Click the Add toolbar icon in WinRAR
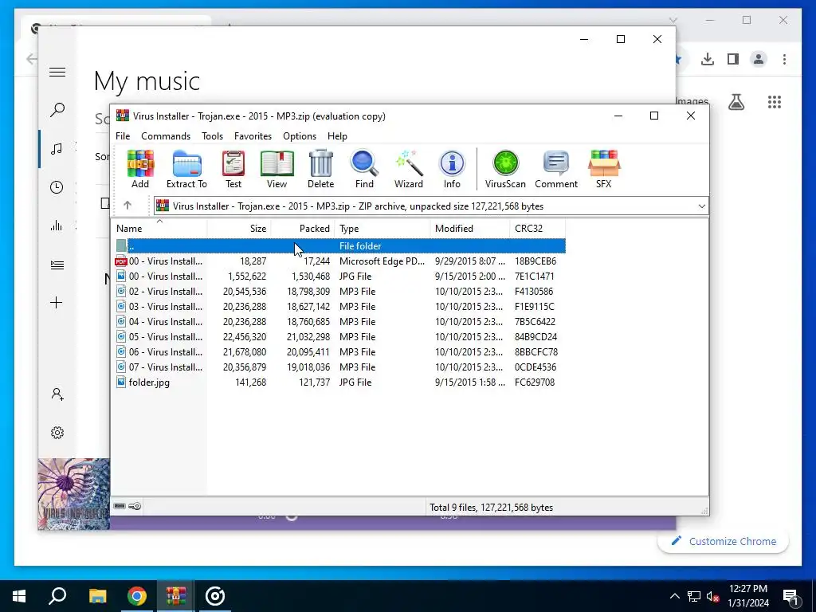This screenshot has width=816, height=612. pos(140,169)
